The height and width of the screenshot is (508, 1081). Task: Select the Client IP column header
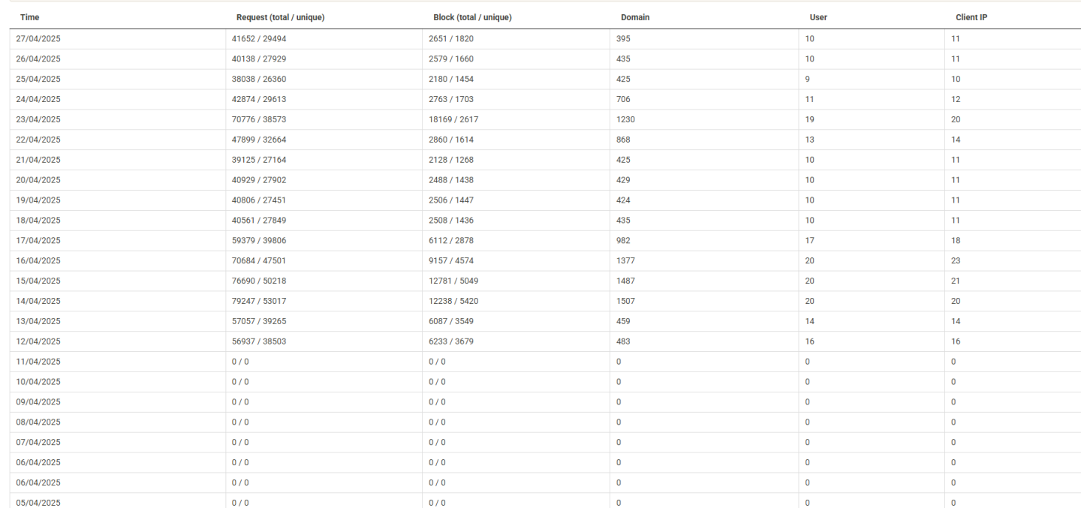pos(971,17)
